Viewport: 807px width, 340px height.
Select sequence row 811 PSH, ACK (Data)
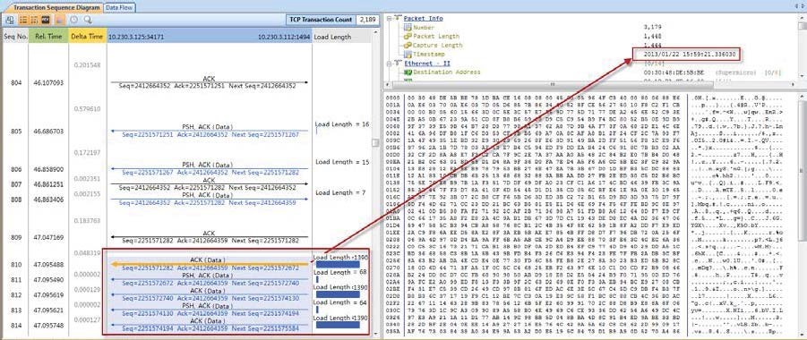click(209, 279)
